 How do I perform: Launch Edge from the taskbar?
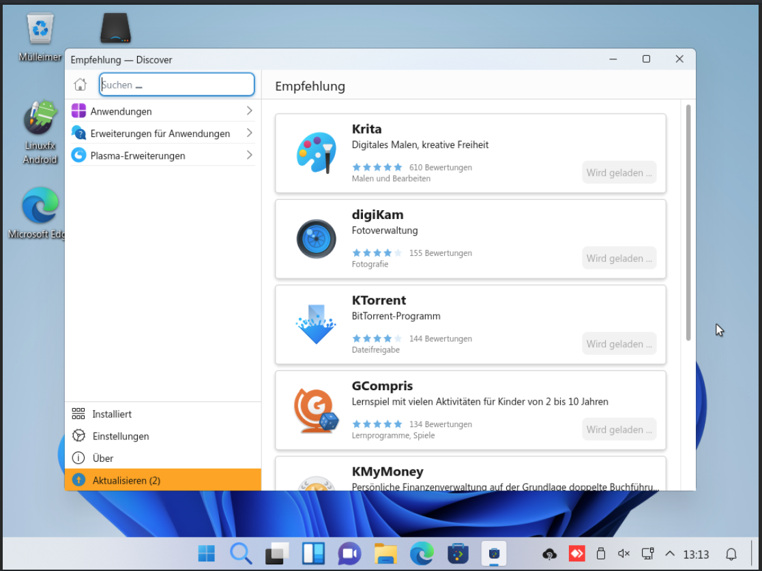point(422,553)
